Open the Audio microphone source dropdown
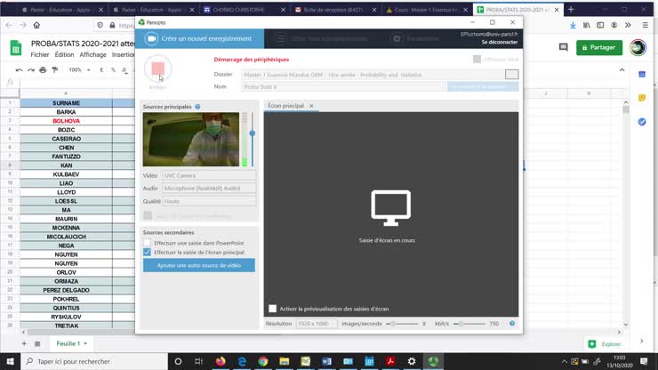 pyautogui.click(x=208, y=188)
